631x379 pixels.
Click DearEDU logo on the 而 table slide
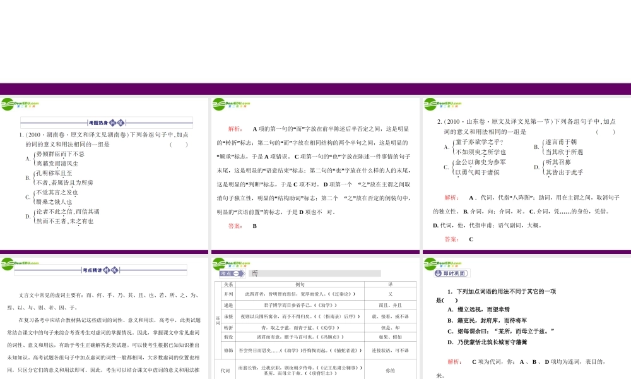pos(231,264)
